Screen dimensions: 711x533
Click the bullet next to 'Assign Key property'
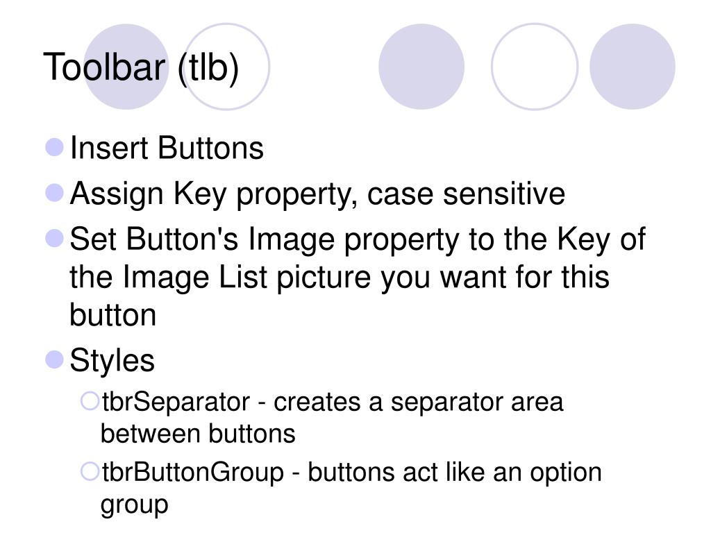tap(55, 193)
